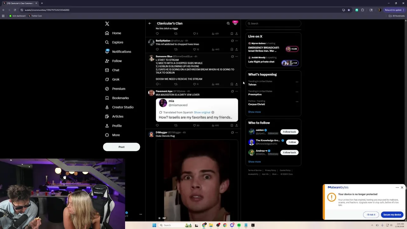The width and height of the screenshot is (407, 229).
Task: Bookmark Pavement Ape's post
Action: point(232,125)
